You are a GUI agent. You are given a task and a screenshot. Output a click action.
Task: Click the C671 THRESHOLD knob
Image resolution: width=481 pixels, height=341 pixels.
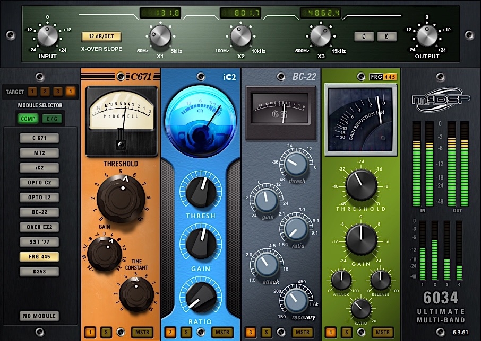(121, 199)
